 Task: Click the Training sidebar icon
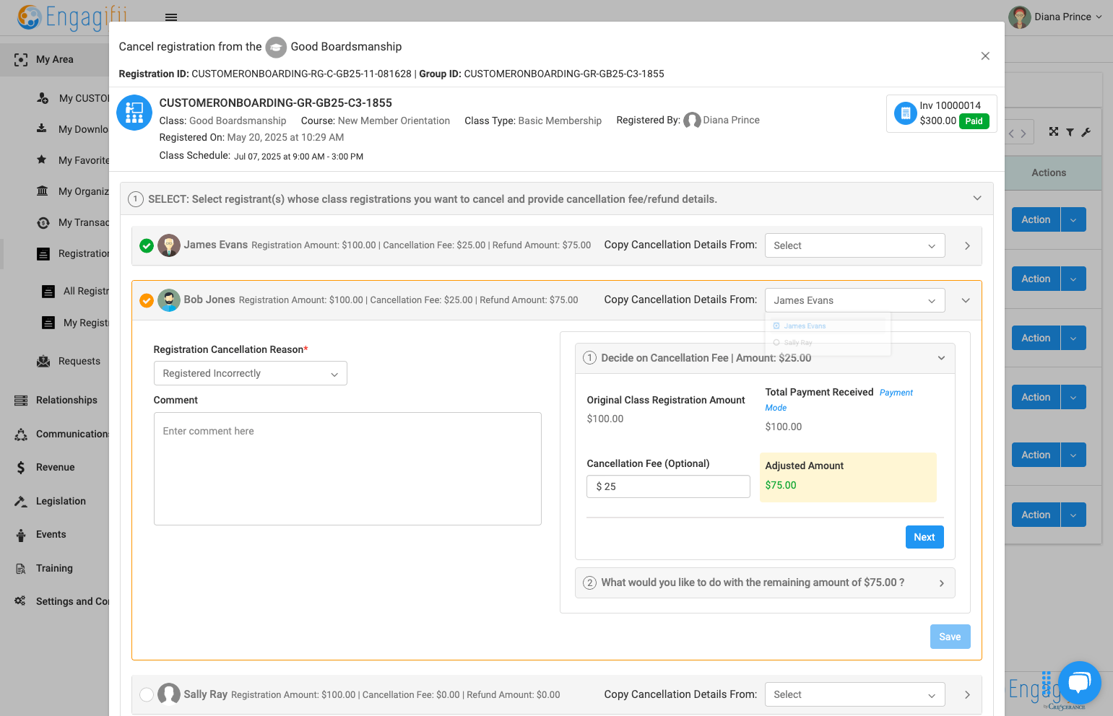pyautogui.click(x=21, y=569)
